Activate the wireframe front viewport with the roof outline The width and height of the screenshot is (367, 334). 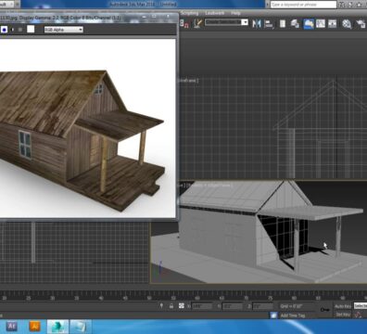[273, 128]
